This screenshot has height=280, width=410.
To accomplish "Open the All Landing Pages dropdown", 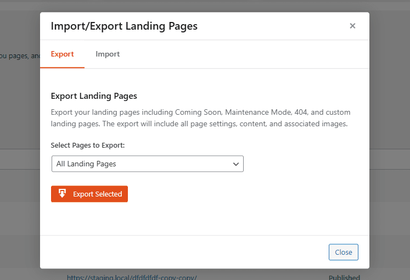I will (x=147, y=164).
